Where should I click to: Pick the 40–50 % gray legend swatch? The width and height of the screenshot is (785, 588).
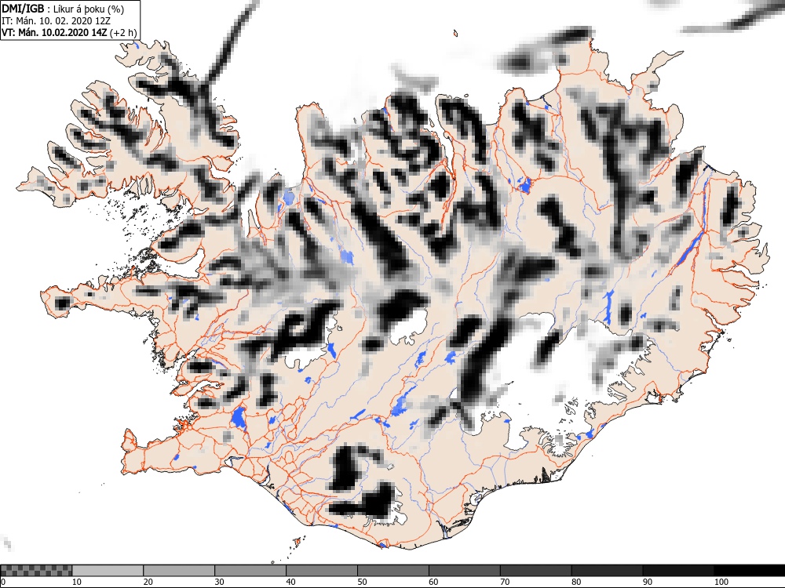321,571
